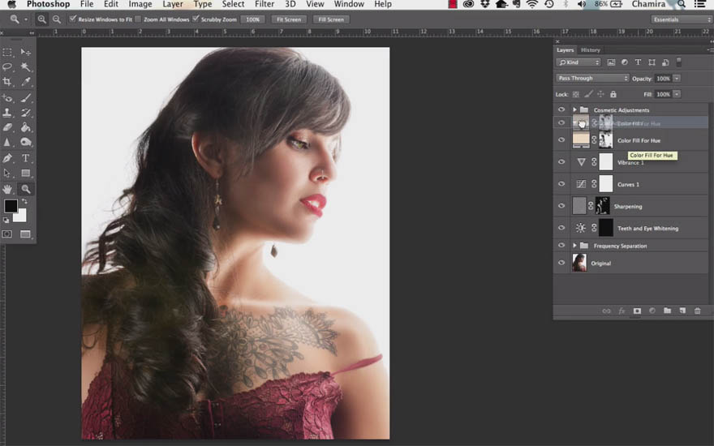Hide the Original layer
714x446 pixels.
561,263
